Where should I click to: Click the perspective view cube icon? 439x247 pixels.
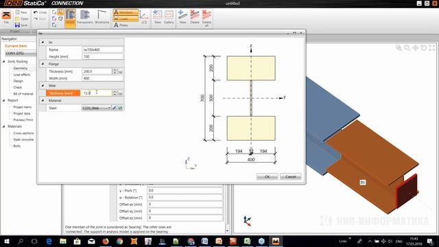click(60, 19)
